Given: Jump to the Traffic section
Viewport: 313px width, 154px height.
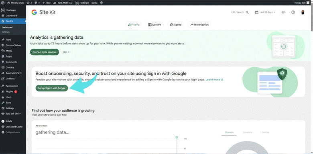Looking at the screenshot, I should click(x=134, y=25).
